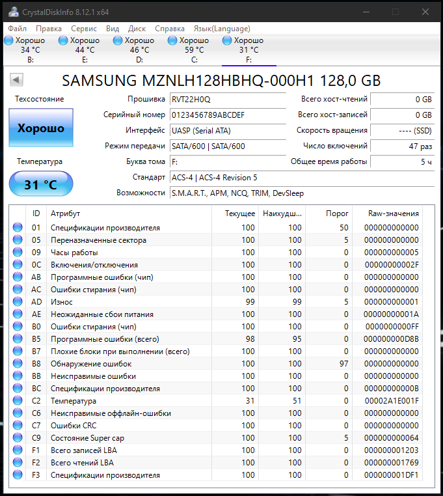The width and height of the screenshot is (443, 496).
Task: Switch to disk D: tab at 46 °C
Action: pos(139,49)
